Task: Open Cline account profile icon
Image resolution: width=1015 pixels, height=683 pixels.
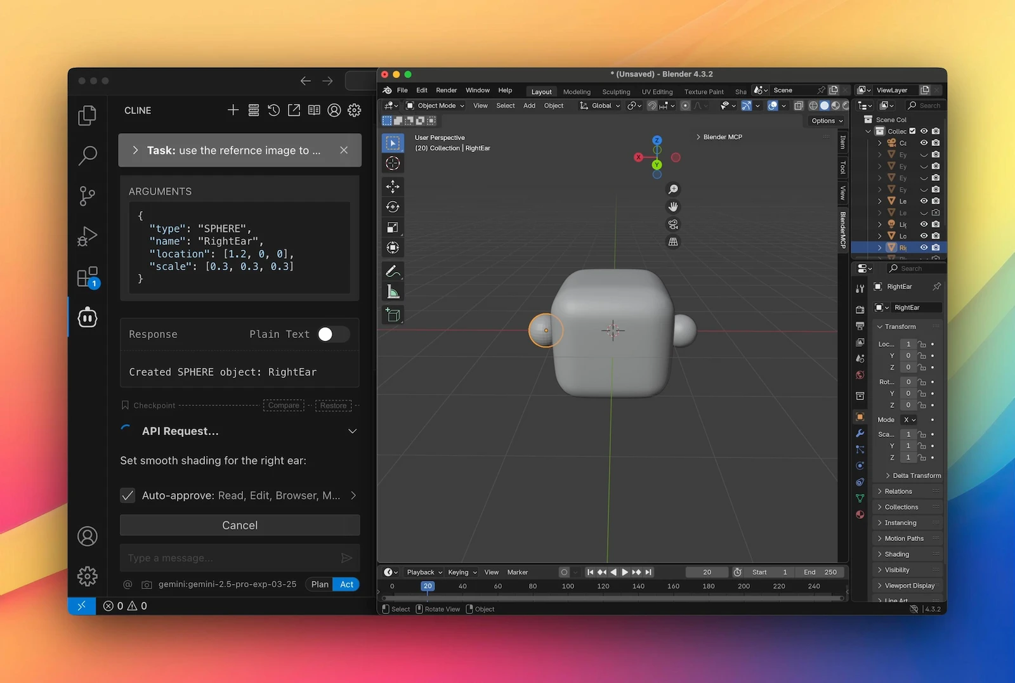Action: point(334,110)
